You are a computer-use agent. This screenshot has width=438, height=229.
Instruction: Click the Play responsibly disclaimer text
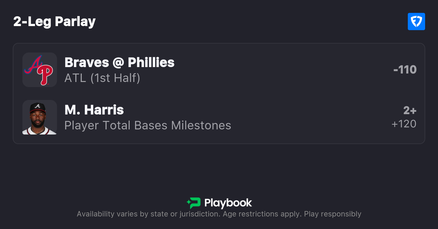point(332,214)
